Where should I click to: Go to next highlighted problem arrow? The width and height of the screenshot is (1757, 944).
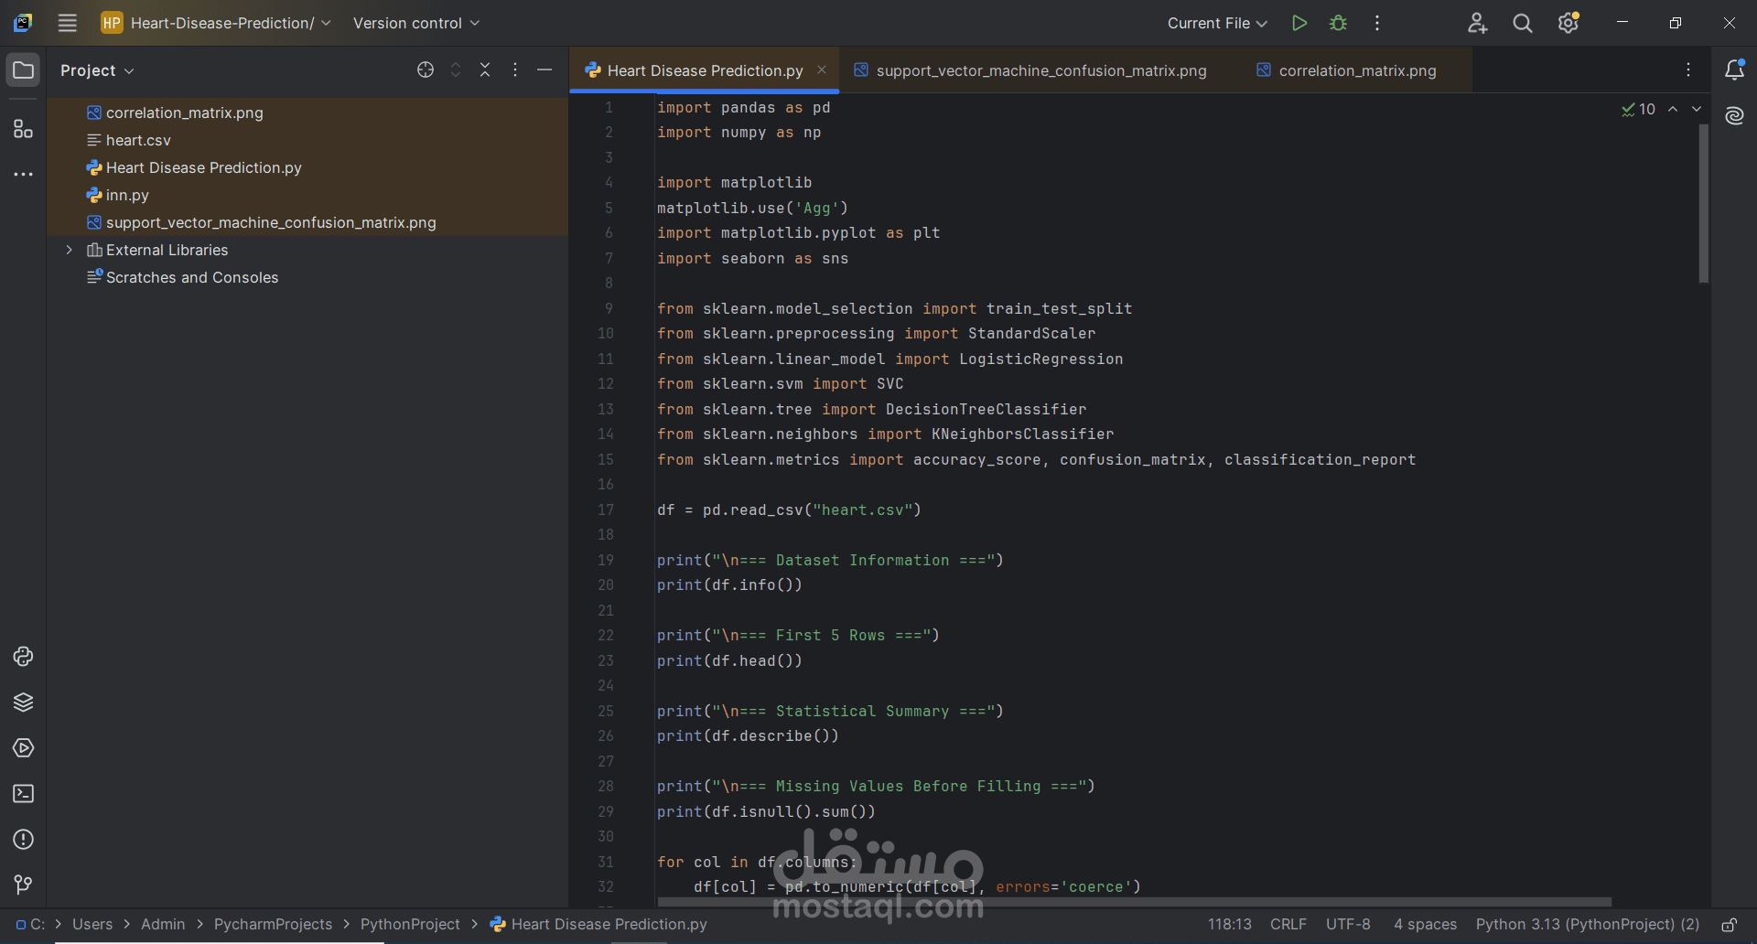(x=1697, y=109)
